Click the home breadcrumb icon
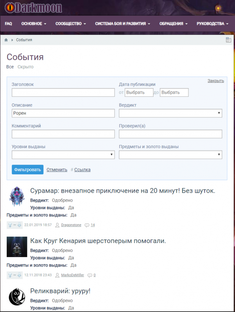The width and height of the screenshot is (235, 312). coord(6,40)
